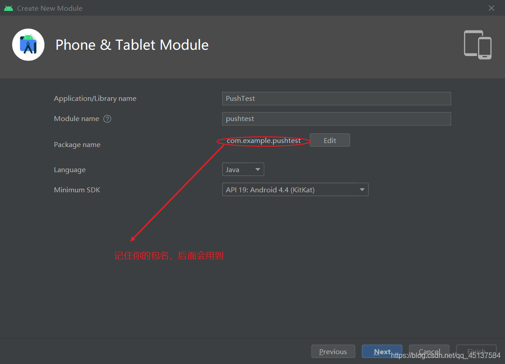The image size is (505, 364).
Task: Open the Language dropdown showing Java
Action: click(x=243, y=169)
